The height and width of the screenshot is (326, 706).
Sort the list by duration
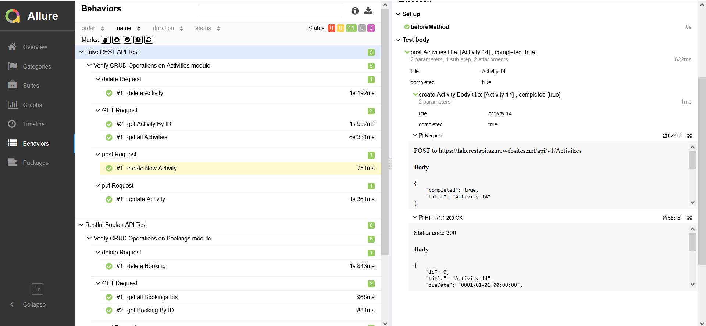pyautogui.click(x=168, y=28)
